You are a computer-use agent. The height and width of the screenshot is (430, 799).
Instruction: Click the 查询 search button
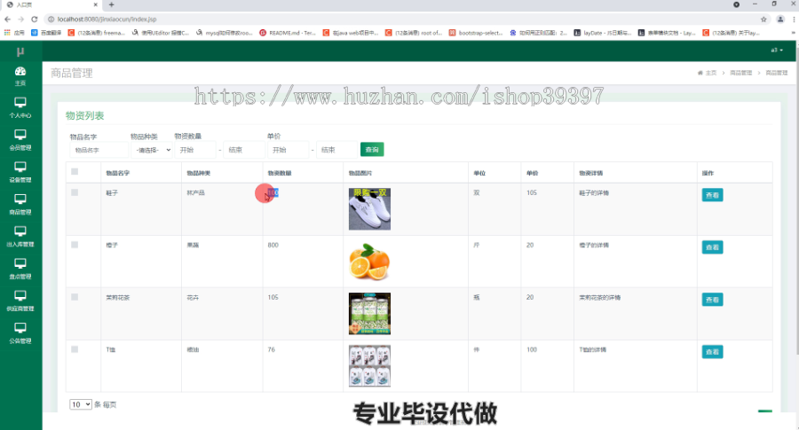coord(372,150)
